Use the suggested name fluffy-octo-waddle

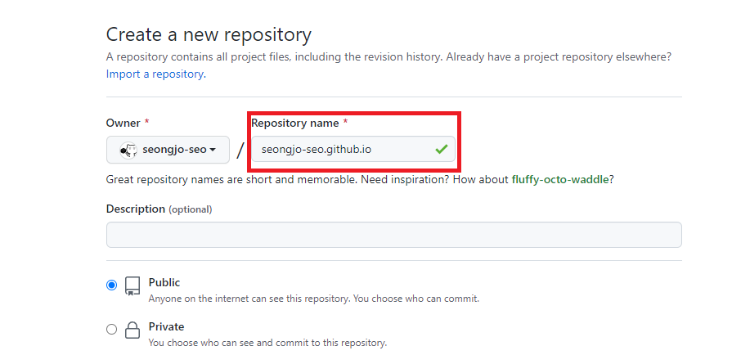pyautogui.click(x=559, y=179)
